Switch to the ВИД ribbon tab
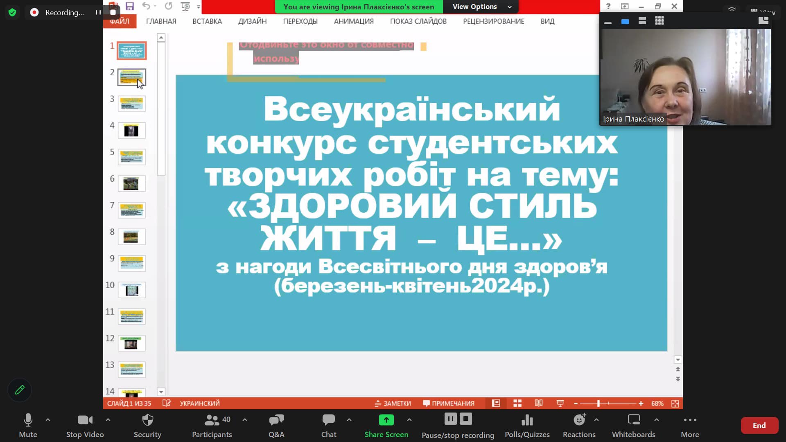This screenshot has height=442, width=786. [x=547, y=21]
